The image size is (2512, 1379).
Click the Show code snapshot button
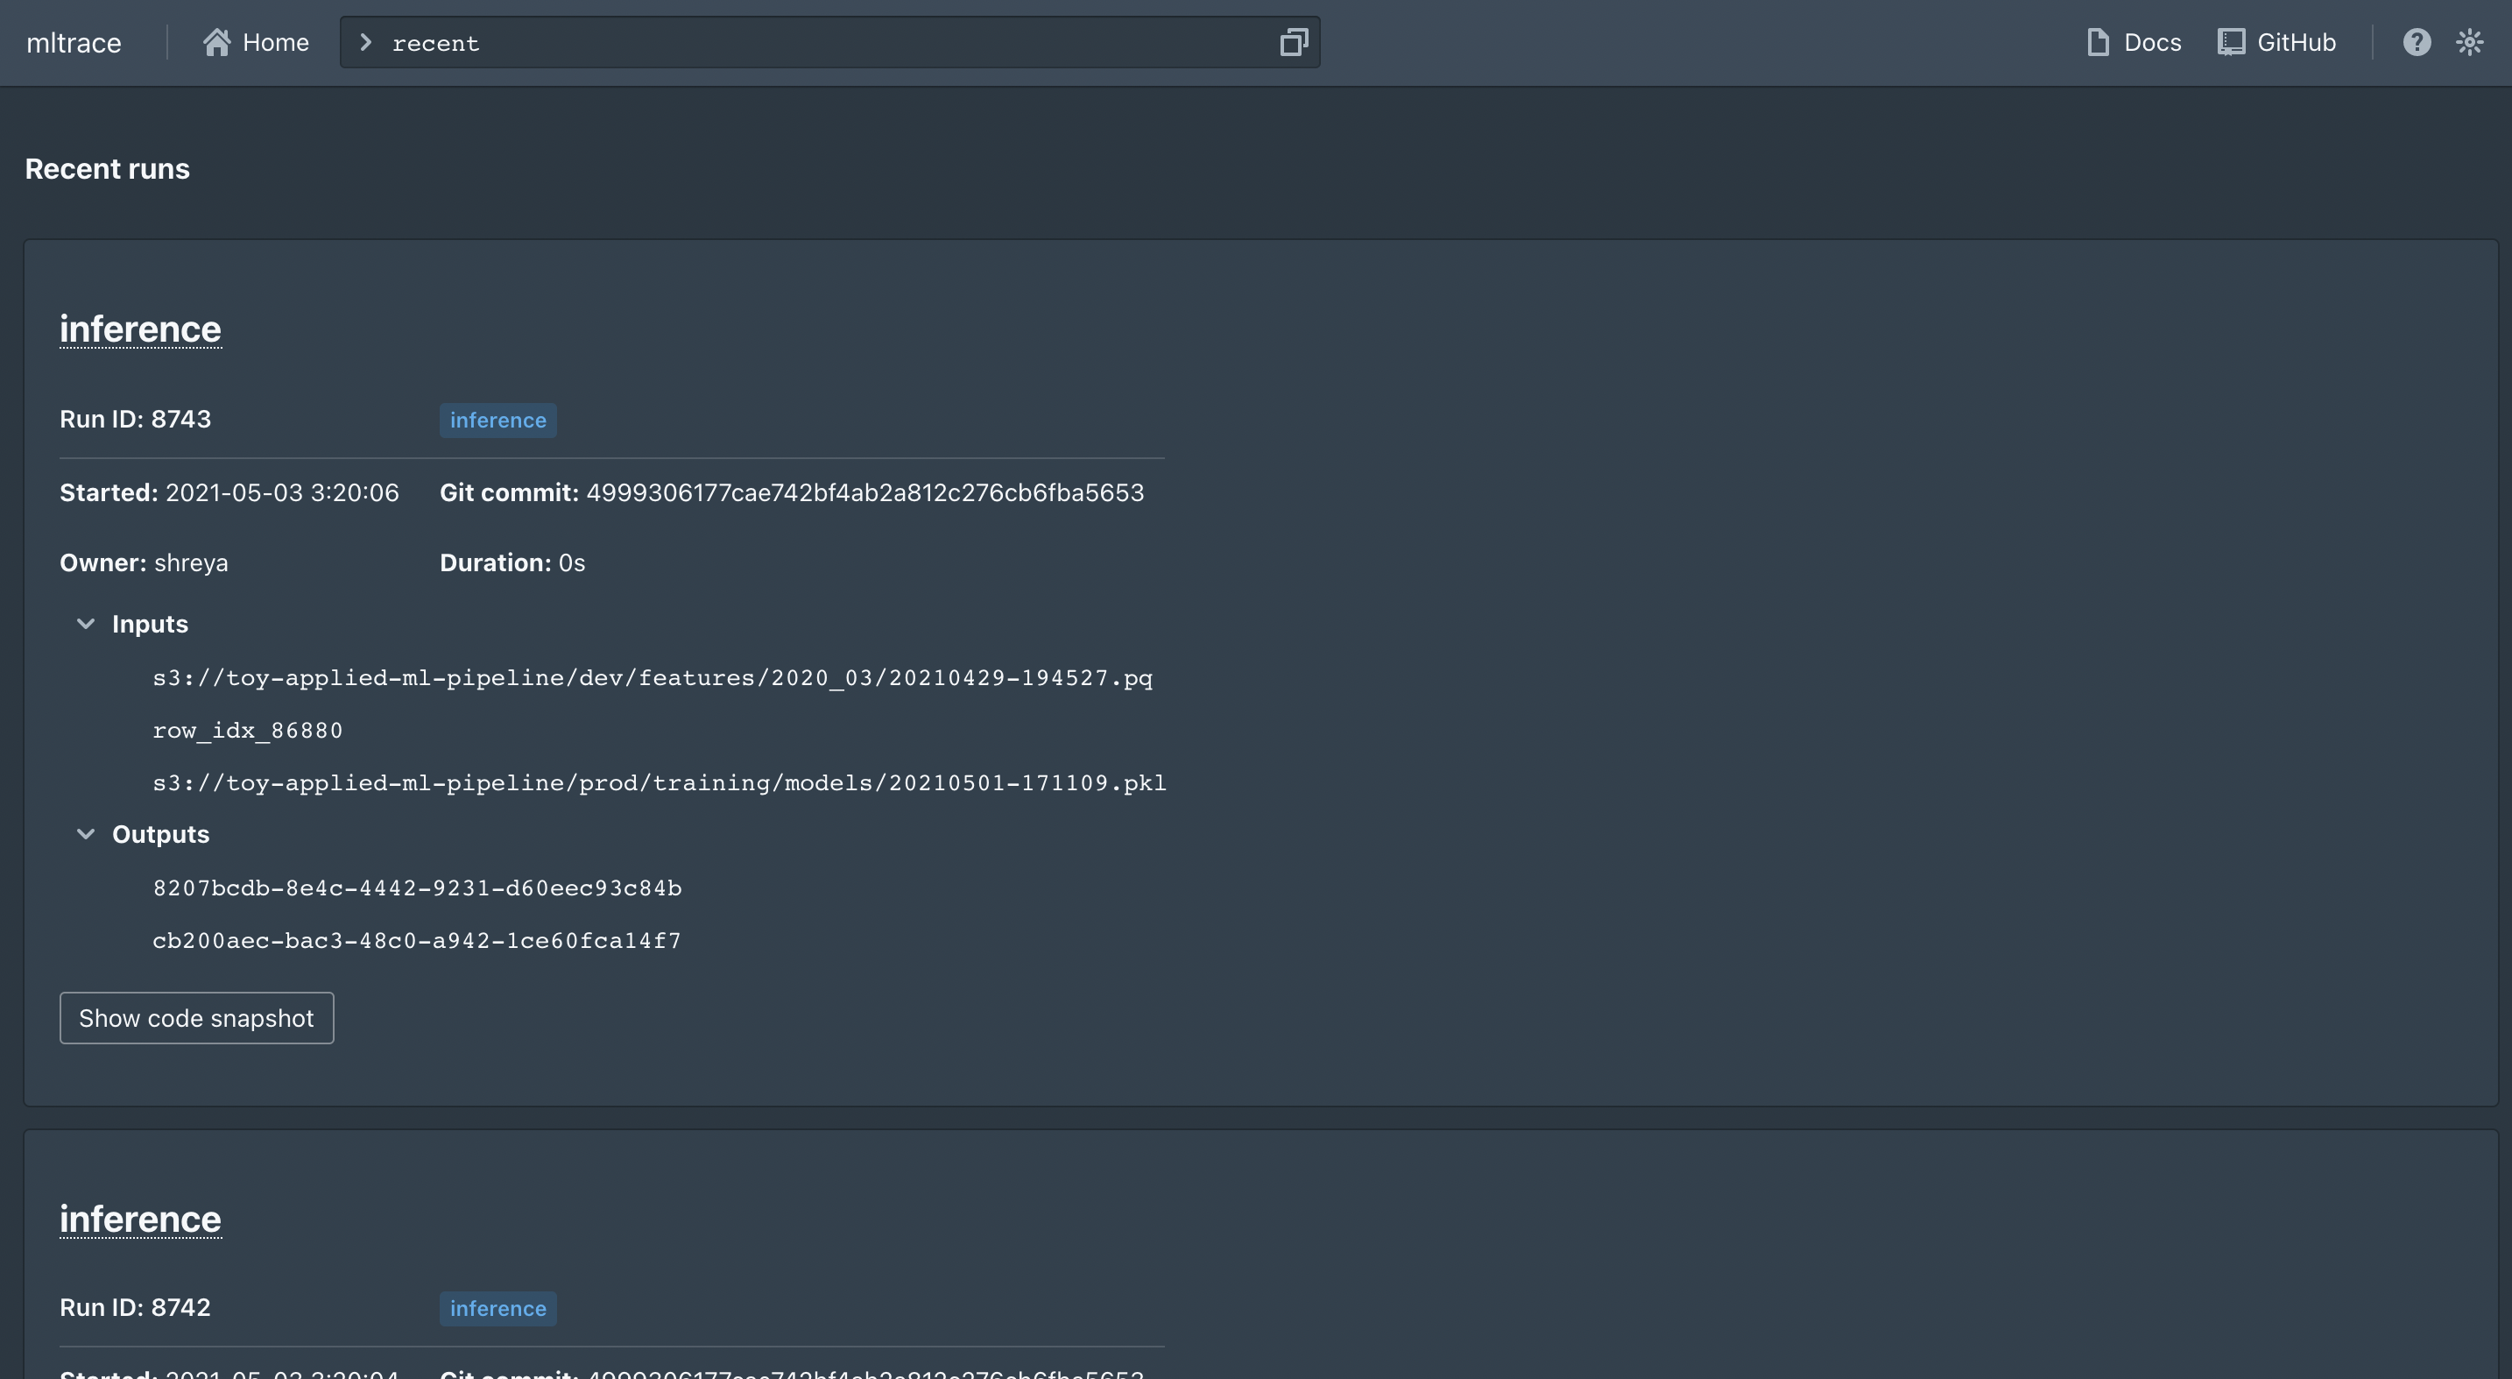tap(196, 1018)
